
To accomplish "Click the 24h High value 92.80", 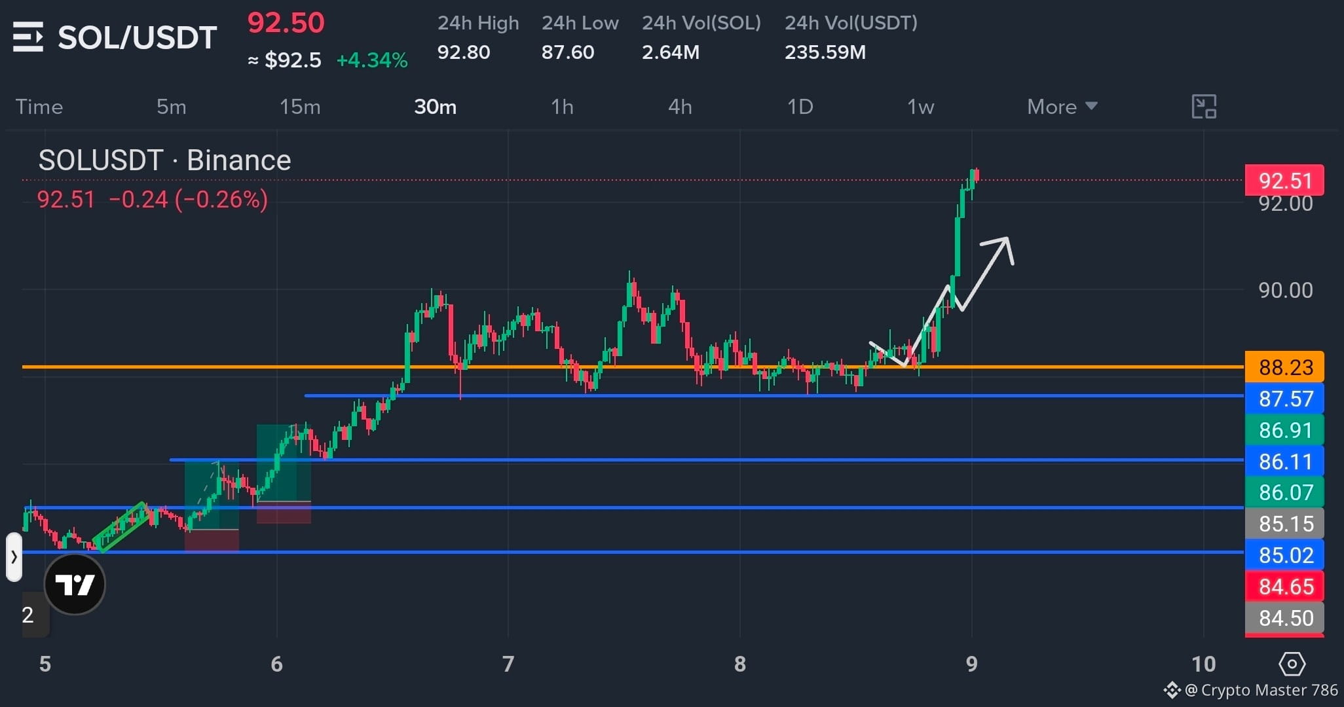I will point(464,52).
